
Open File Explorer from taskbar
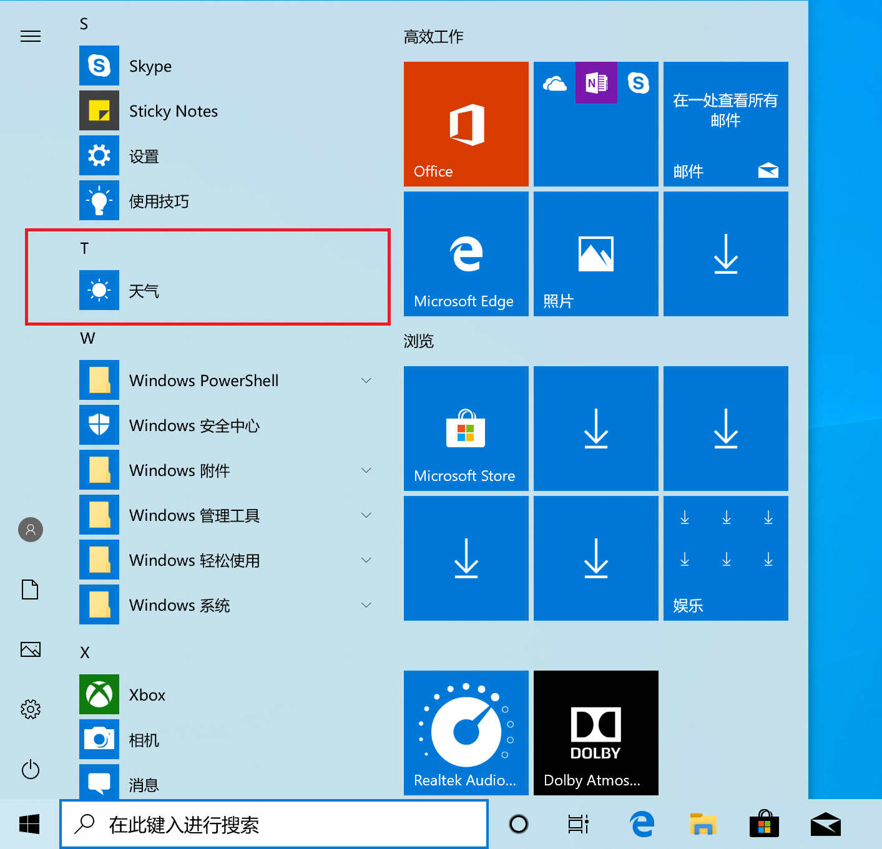click(x=703, y=824)
